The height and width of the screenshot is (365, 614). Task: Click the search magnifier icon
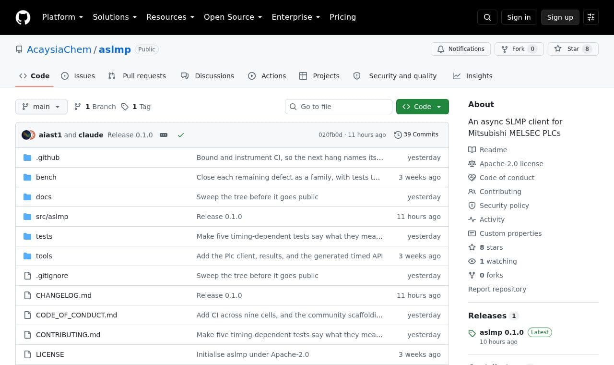click(487, 17)
